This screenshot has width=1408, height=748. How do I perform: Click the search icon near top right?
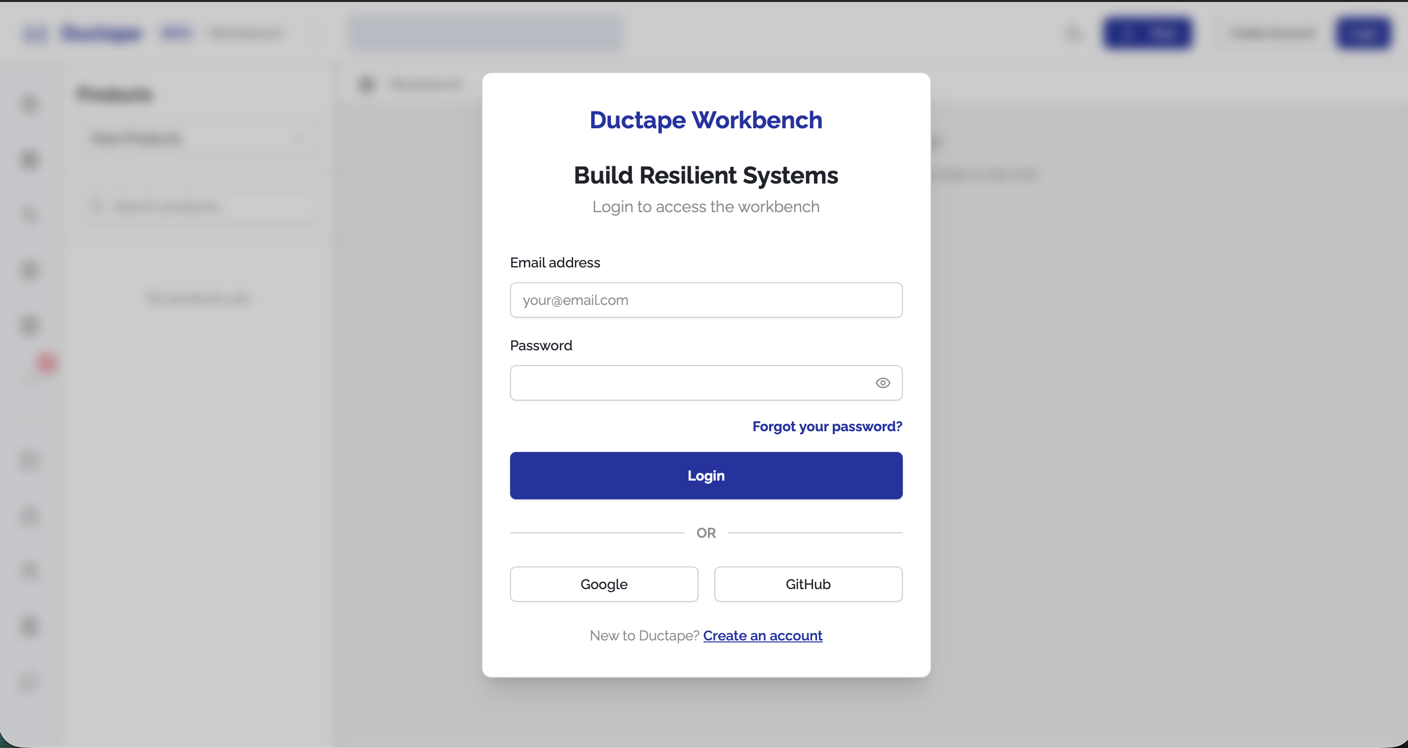coord(1073,33)
